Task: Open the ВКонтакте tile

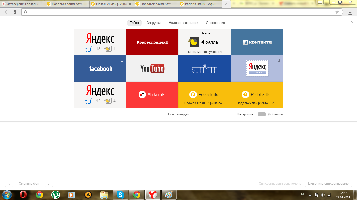Action: 257,42
